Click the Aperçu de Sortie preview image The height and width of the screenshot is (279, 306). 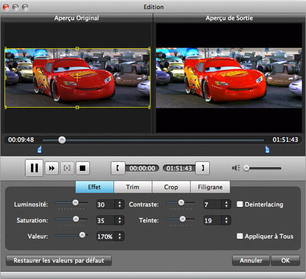(229, 78)
